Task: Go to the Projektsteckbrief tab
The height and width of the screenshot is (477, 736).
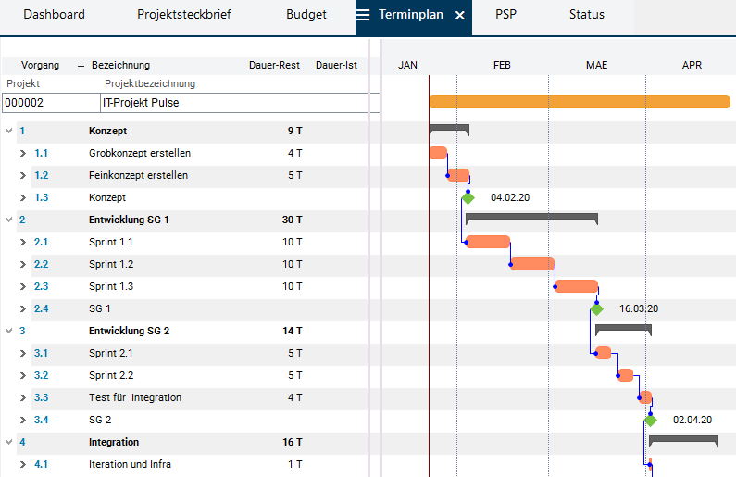Action: click(x=184, y=15)
